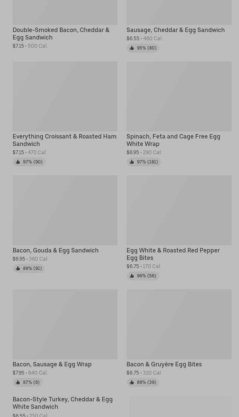Viewport: 239px width, 417px height.
Task: Open Bacon, Sausage & Egg Wrap title
Action: click(x=52, y=364)
